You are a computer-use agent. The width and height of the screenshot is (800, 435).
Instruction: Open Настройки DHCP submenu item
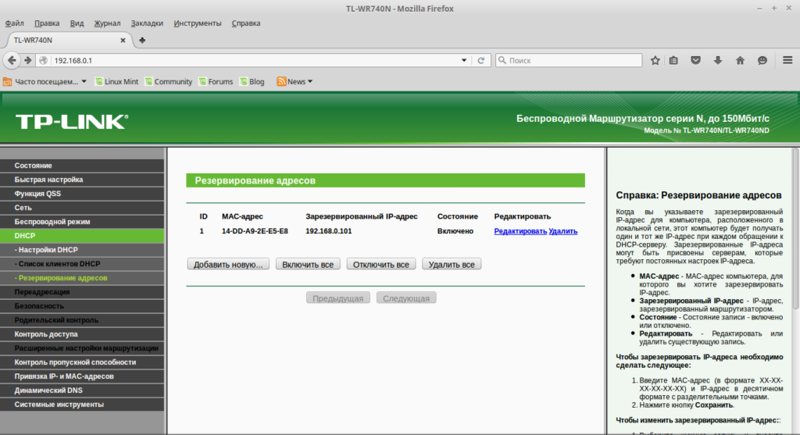(x=82, y=249)
